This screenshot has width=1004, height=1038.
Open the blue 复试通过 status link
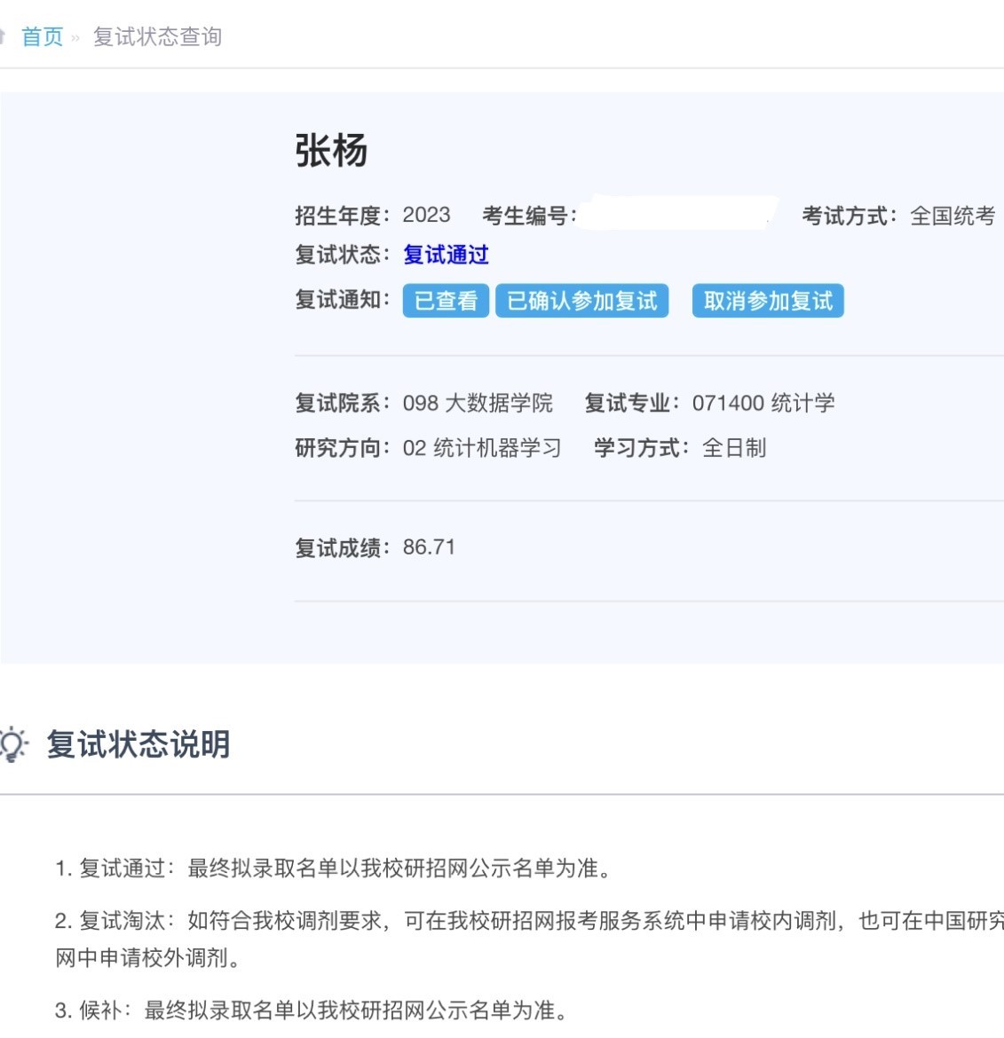446,256
